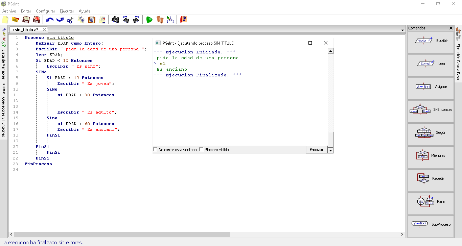
Task: Close the Comandos panel
Action: click(451, 28)
